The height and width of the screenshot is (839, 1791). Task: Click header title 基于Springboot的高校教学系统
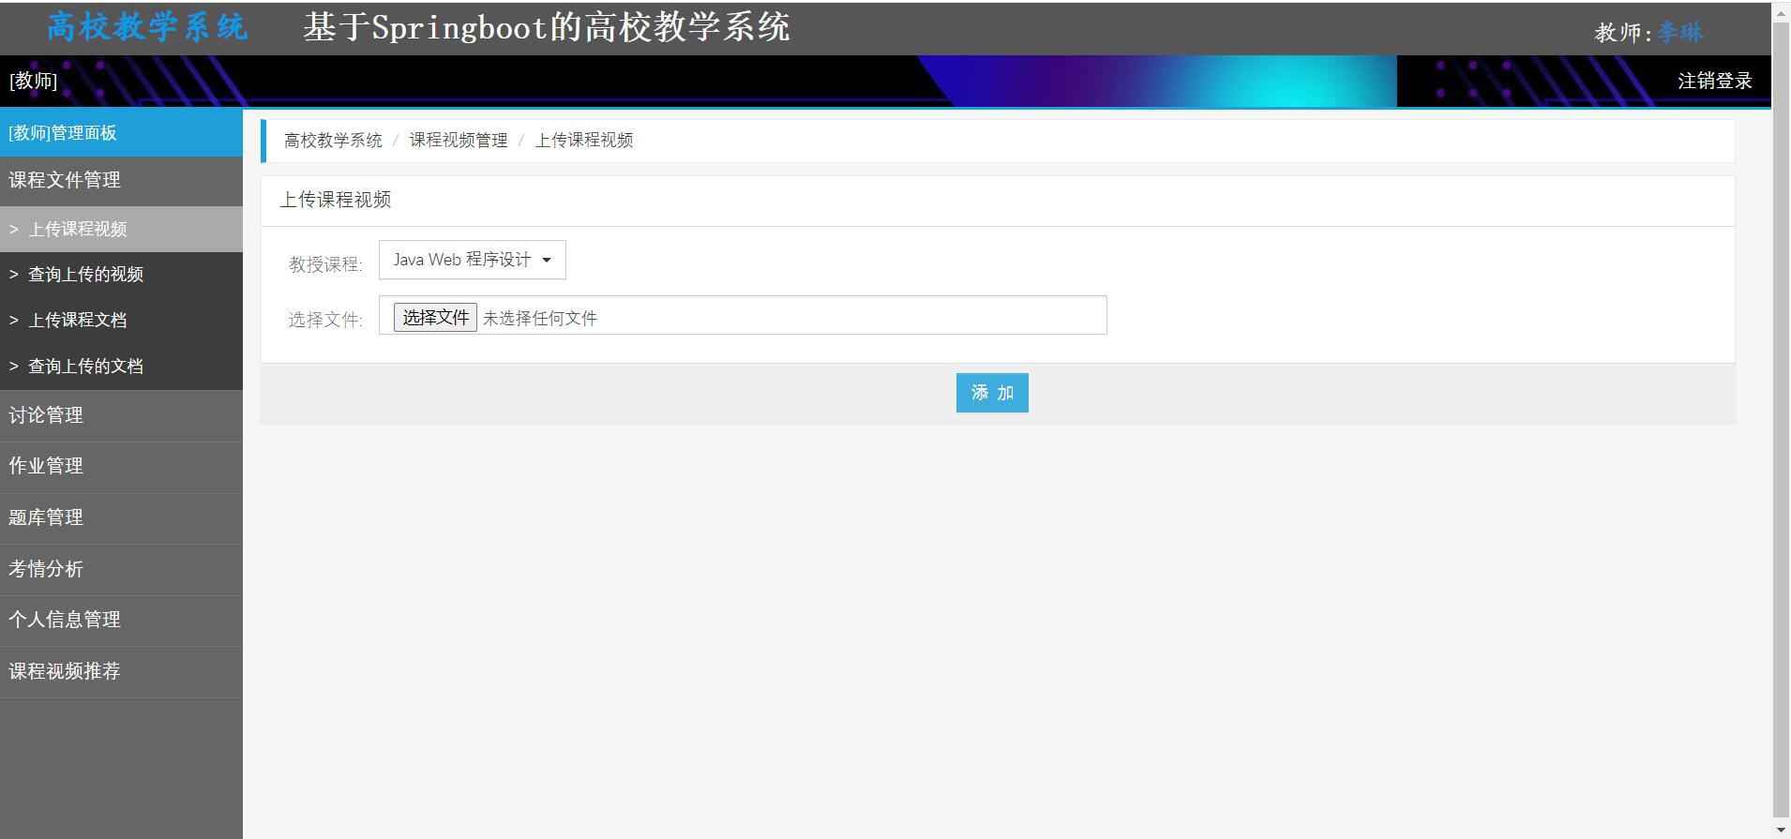pyautogui.click(x=546, y=28)
